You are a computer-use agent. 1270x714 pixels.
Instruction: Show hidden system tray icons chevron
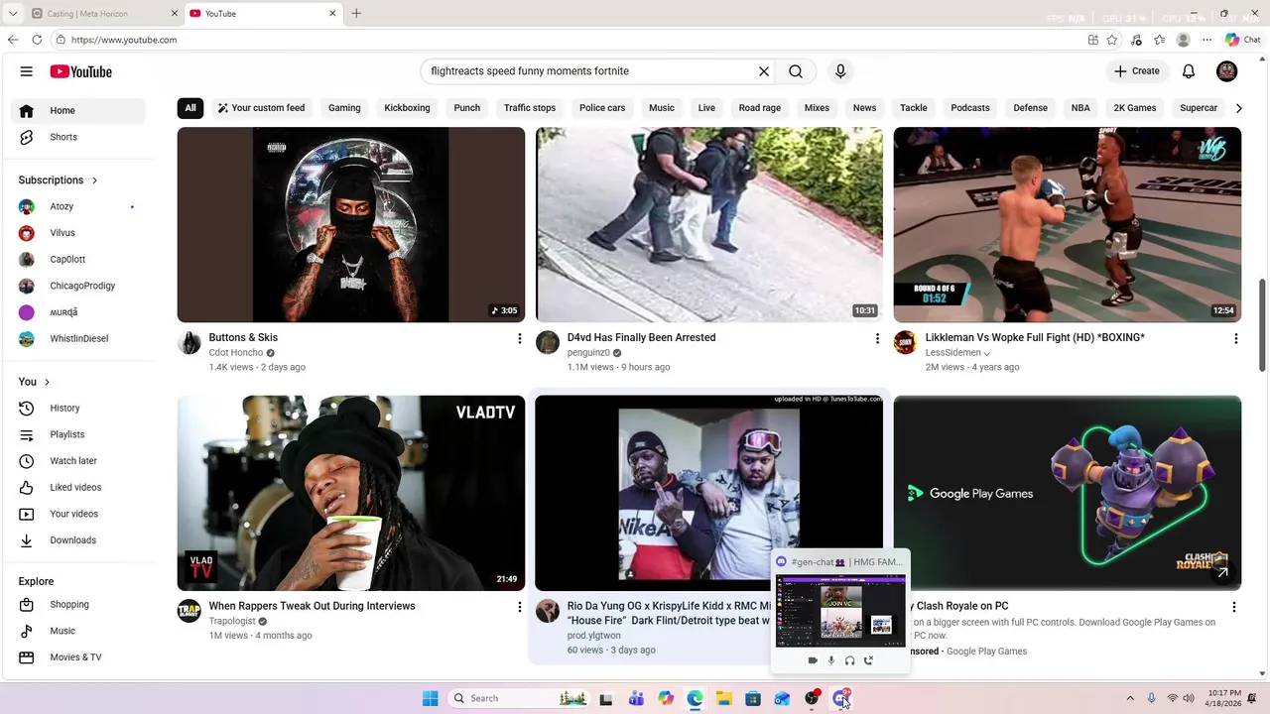click(1129, 698)
